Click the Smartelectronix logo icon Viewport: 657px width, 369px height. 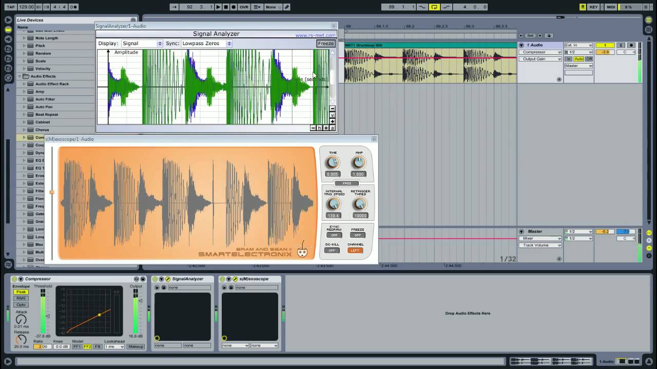click(x=303, y=250)
